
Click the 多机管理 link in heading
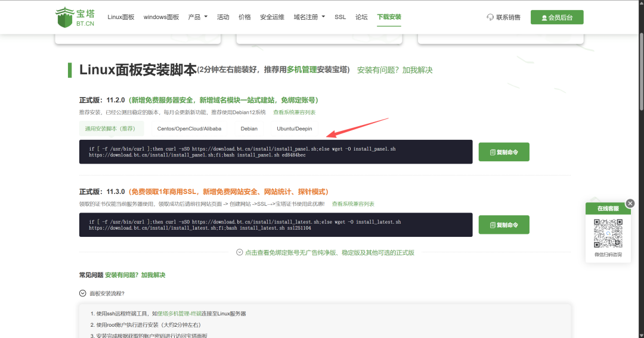coord(302,70)
